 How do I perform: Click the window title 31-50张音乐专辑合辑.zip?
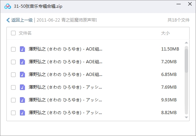[38, 6]
